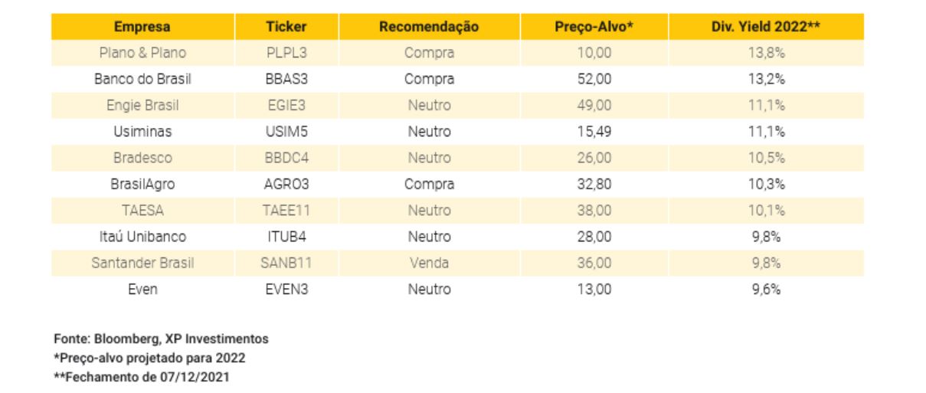The width and height of the screenshot is (926, 393).
Task: Click the TAEE11 ticker cell
Action: click(286, 210)
